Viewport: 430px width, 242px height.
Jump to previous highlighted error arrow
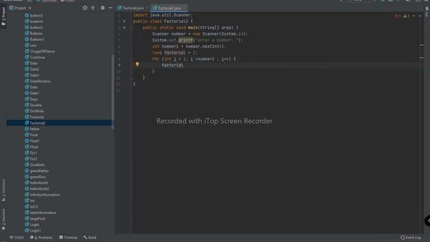[414, 16]
